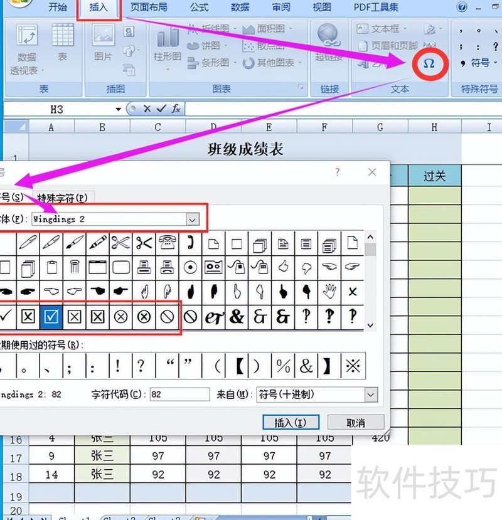Open the 页面布局 ribbon tab
This screenshot has width=502, height=520.
coord(149,8)
